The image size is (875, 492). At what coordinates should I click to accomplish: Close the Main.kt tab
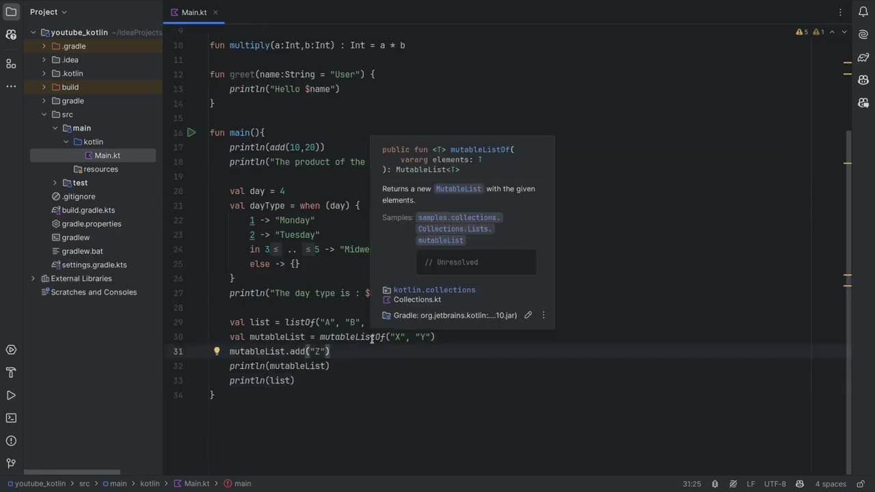215,12
